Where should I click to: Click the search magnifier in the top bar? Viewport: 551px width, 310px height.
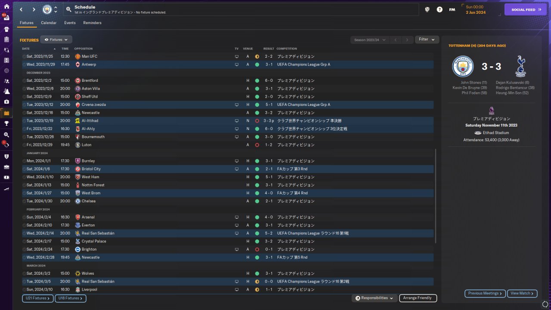69,9
